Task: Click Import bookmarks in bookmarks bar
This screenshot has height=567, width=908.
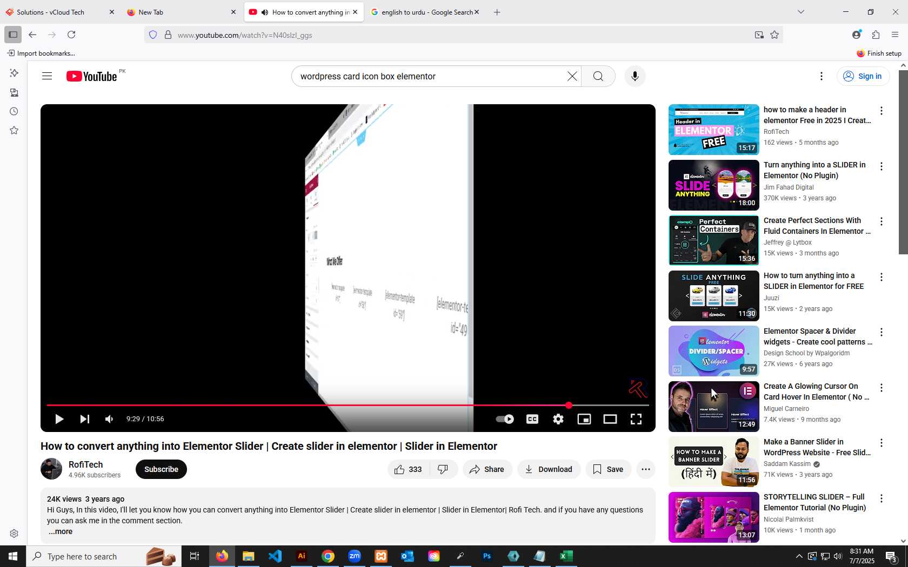Action: [41, 53]
